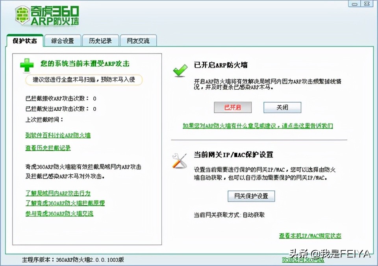Disable the firewall with the 关闭 button

click(282, 107)
